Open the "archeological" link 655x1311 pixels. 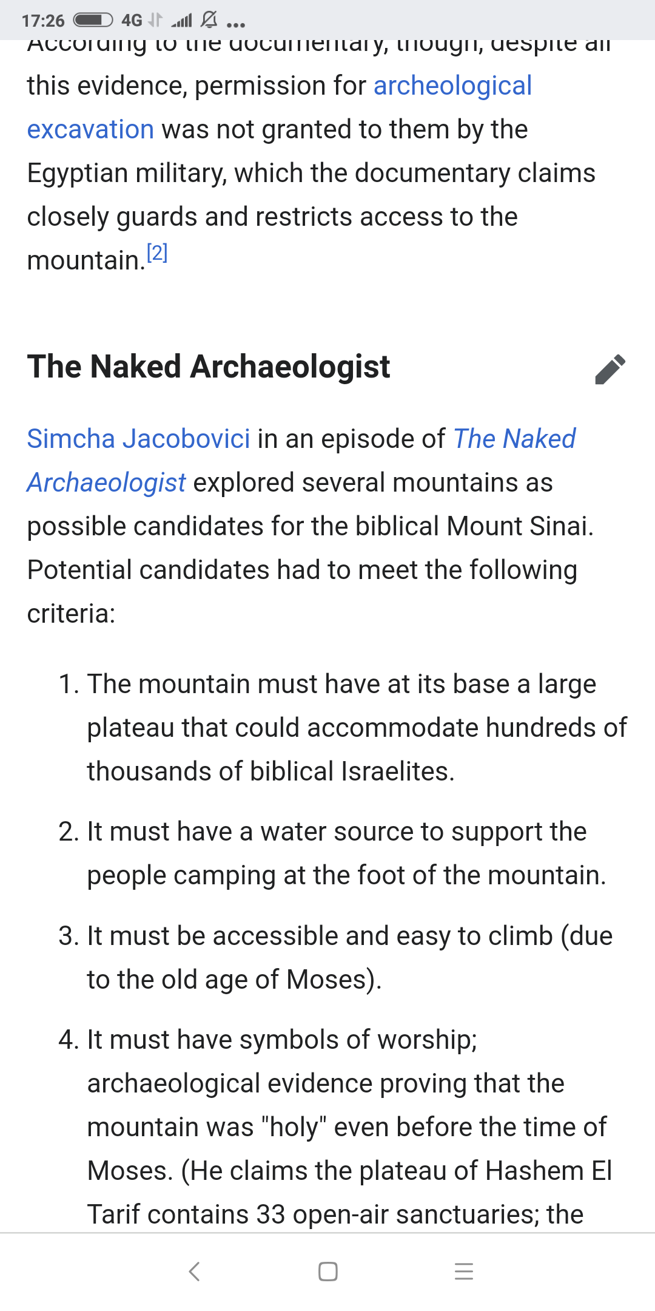[452, 86]
